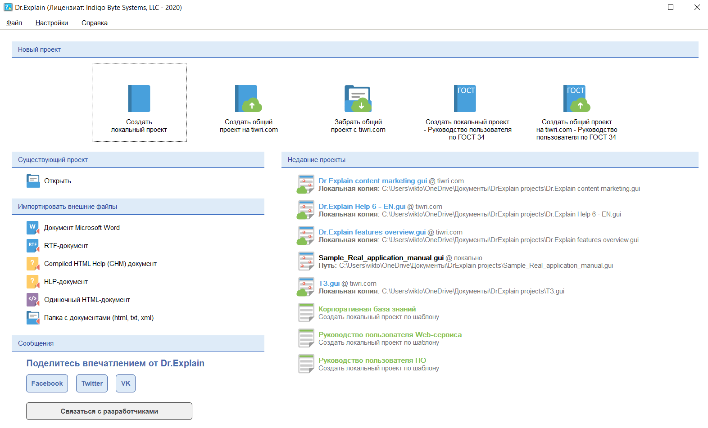Open the T3.gui recent project link
The height and width of the screenshot is (428, 708).
(x=329, y=284)
